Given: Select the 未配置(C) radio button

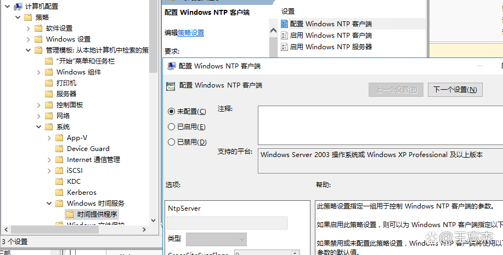Looking at the screenshot, I should 171,111.
